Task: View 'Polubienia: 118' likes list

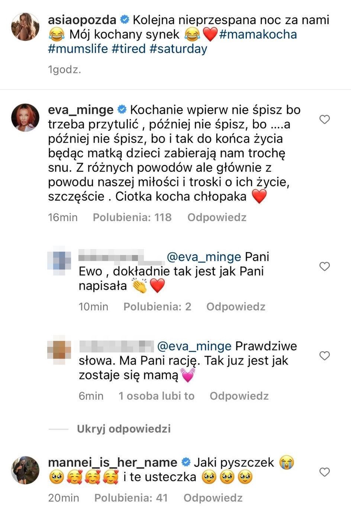Action: (x=132, y=217)
